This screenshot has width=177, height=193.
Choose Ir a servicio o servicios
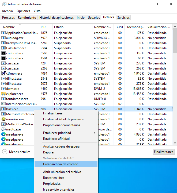pos(66,190)
